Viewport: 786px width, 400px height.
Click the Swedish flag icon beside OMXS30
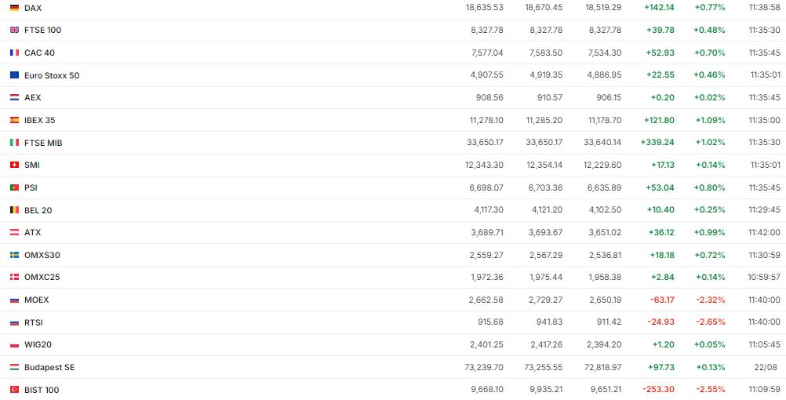click(14, 255)
